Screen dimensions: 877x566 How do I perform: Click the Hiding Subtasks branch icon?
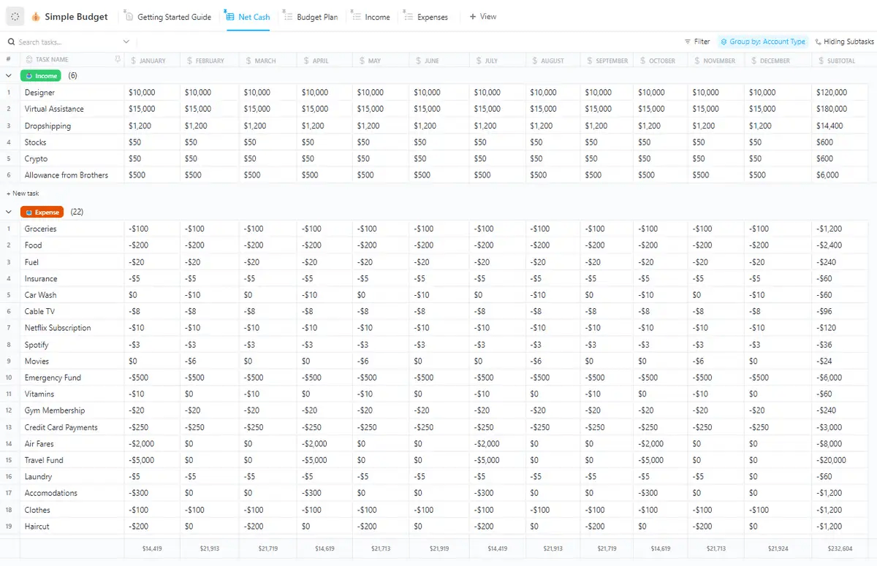point(819,42)
